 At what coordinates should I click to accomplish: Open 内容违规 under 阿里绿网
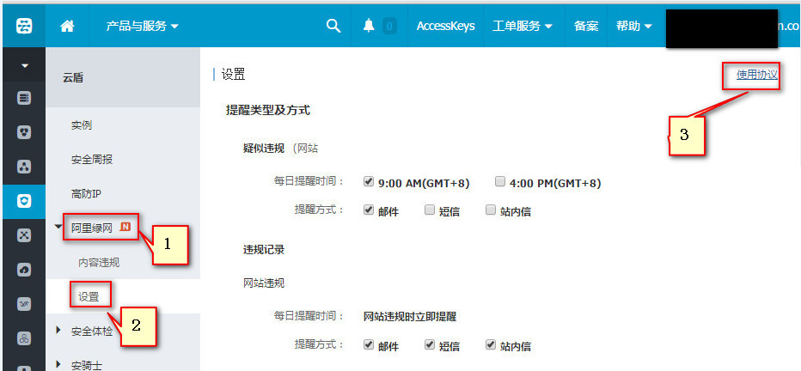[99, 262]
